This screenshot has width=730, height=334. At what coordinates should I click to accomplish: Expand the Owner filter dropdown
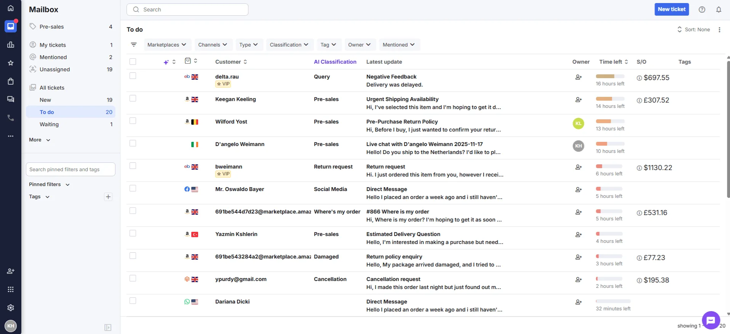(x=359, y=45)
